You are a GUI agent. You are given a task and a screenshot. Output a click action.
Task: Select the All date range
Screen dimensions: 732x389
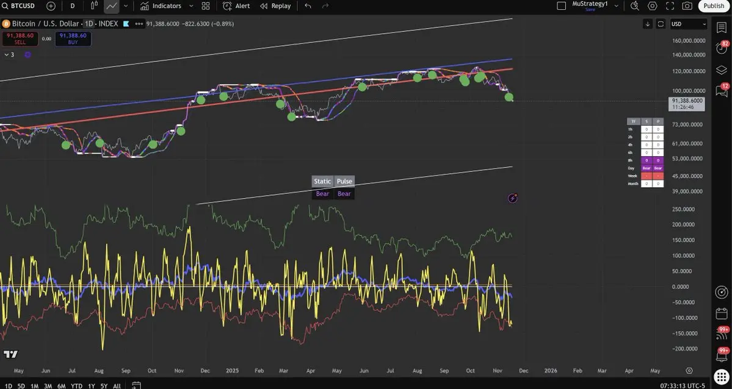pos(117,386)
